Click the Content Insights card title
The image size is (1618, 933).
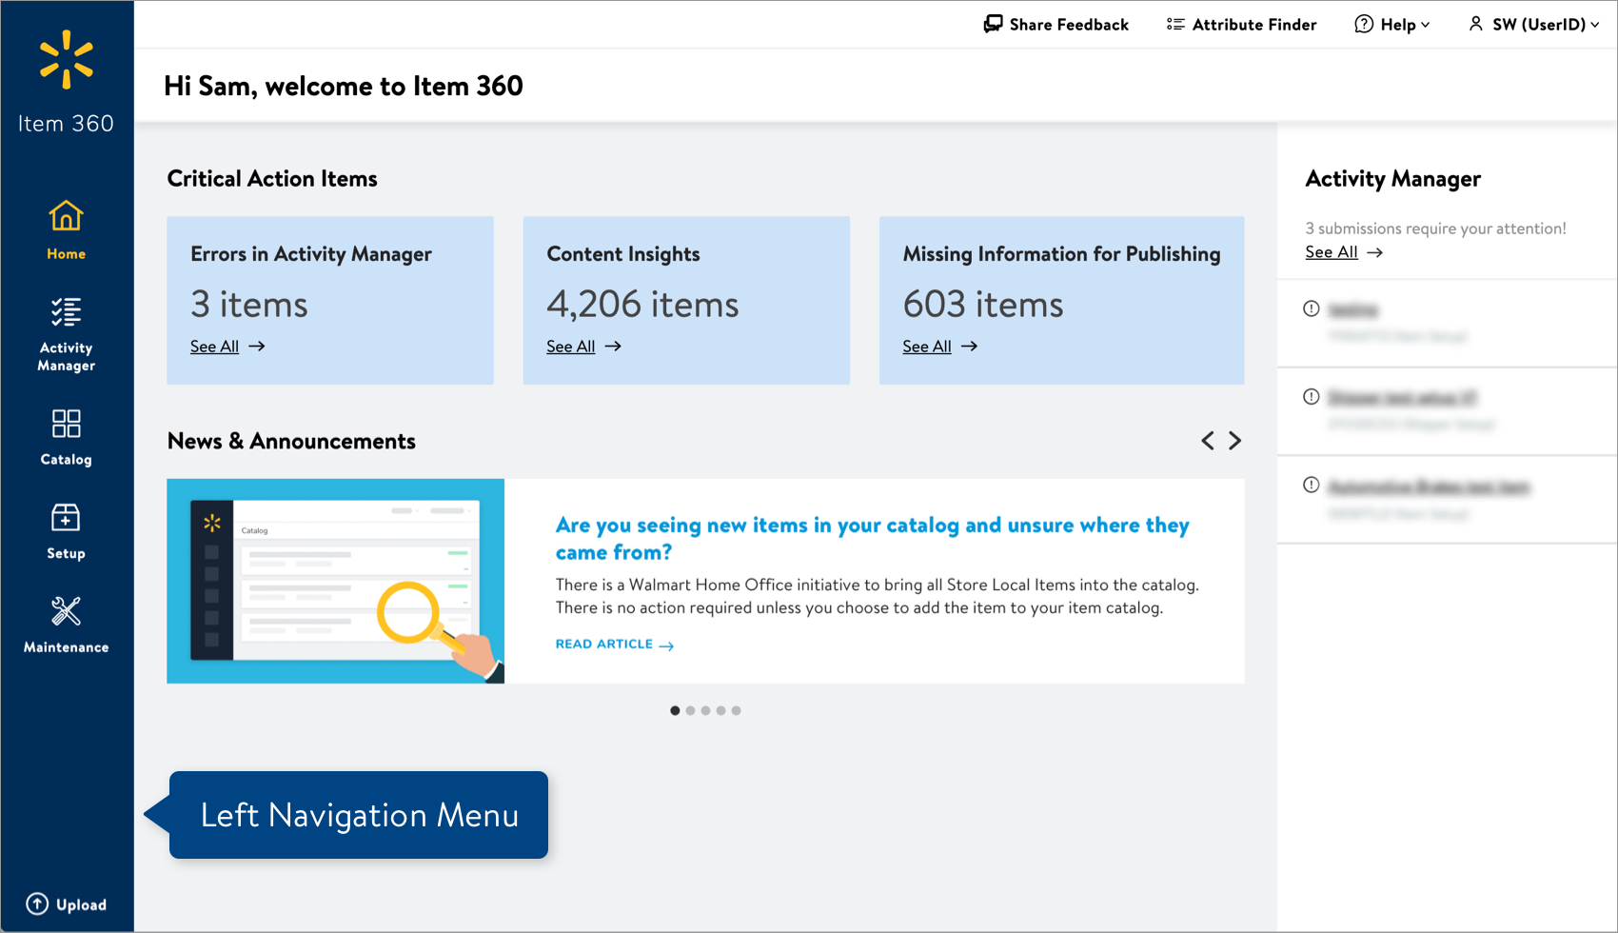click(623, 254)
